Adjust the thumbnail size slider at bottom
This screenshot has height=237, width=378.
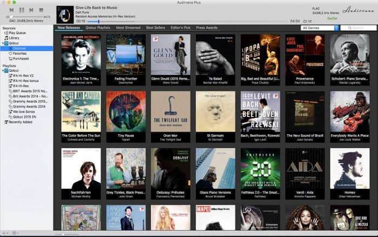point(63,234)
